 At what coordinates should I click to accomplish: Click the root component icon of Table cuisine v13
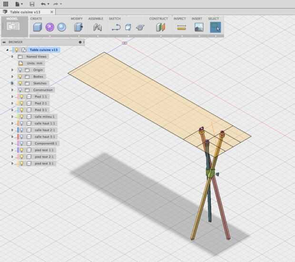24,50
